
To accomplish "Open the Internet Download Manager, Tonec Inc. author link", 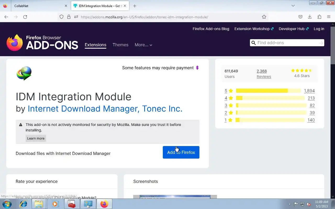I will pos(105,108).
